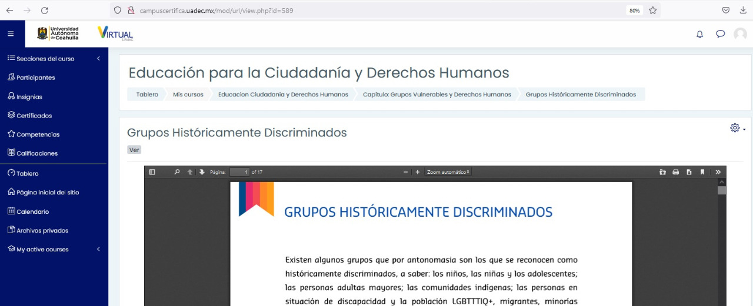The height and width of the screenshot is (306, 753).
Task: Open the PDF search magnifier tool
Action: [176, 172]
